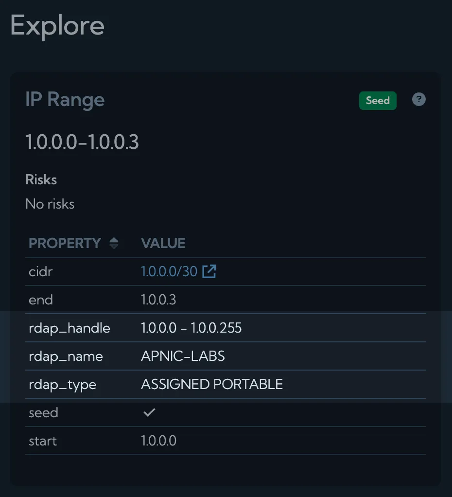Click the external link icon beside 1.0.0.0/30

coord(209,271)
